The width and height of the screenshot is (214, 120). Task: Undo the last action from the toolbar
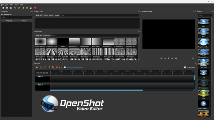click(x=15, y=8)
